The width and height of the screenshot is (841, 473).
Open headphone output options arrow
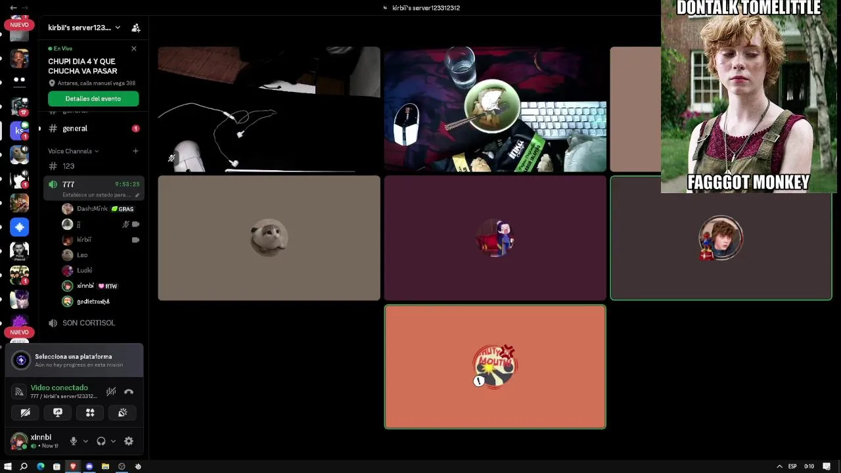point(113,441)
